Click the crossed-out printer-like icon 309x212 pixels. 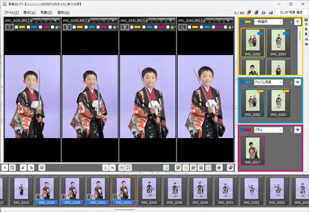[219, 168]
